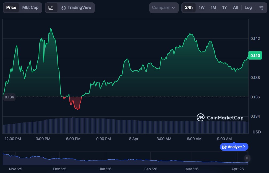Switch to 1M timeframe
This screenshot has width=269, height=173.
point(213,7)
